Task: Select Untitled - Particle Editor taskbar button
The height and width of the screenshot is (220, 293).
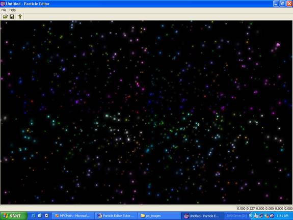Action: coord(202,216)
